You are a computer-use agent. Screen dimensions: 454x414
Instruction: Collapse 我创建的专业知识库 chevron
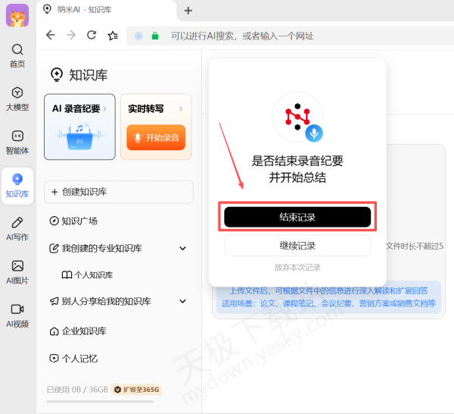tap(182, 248)
